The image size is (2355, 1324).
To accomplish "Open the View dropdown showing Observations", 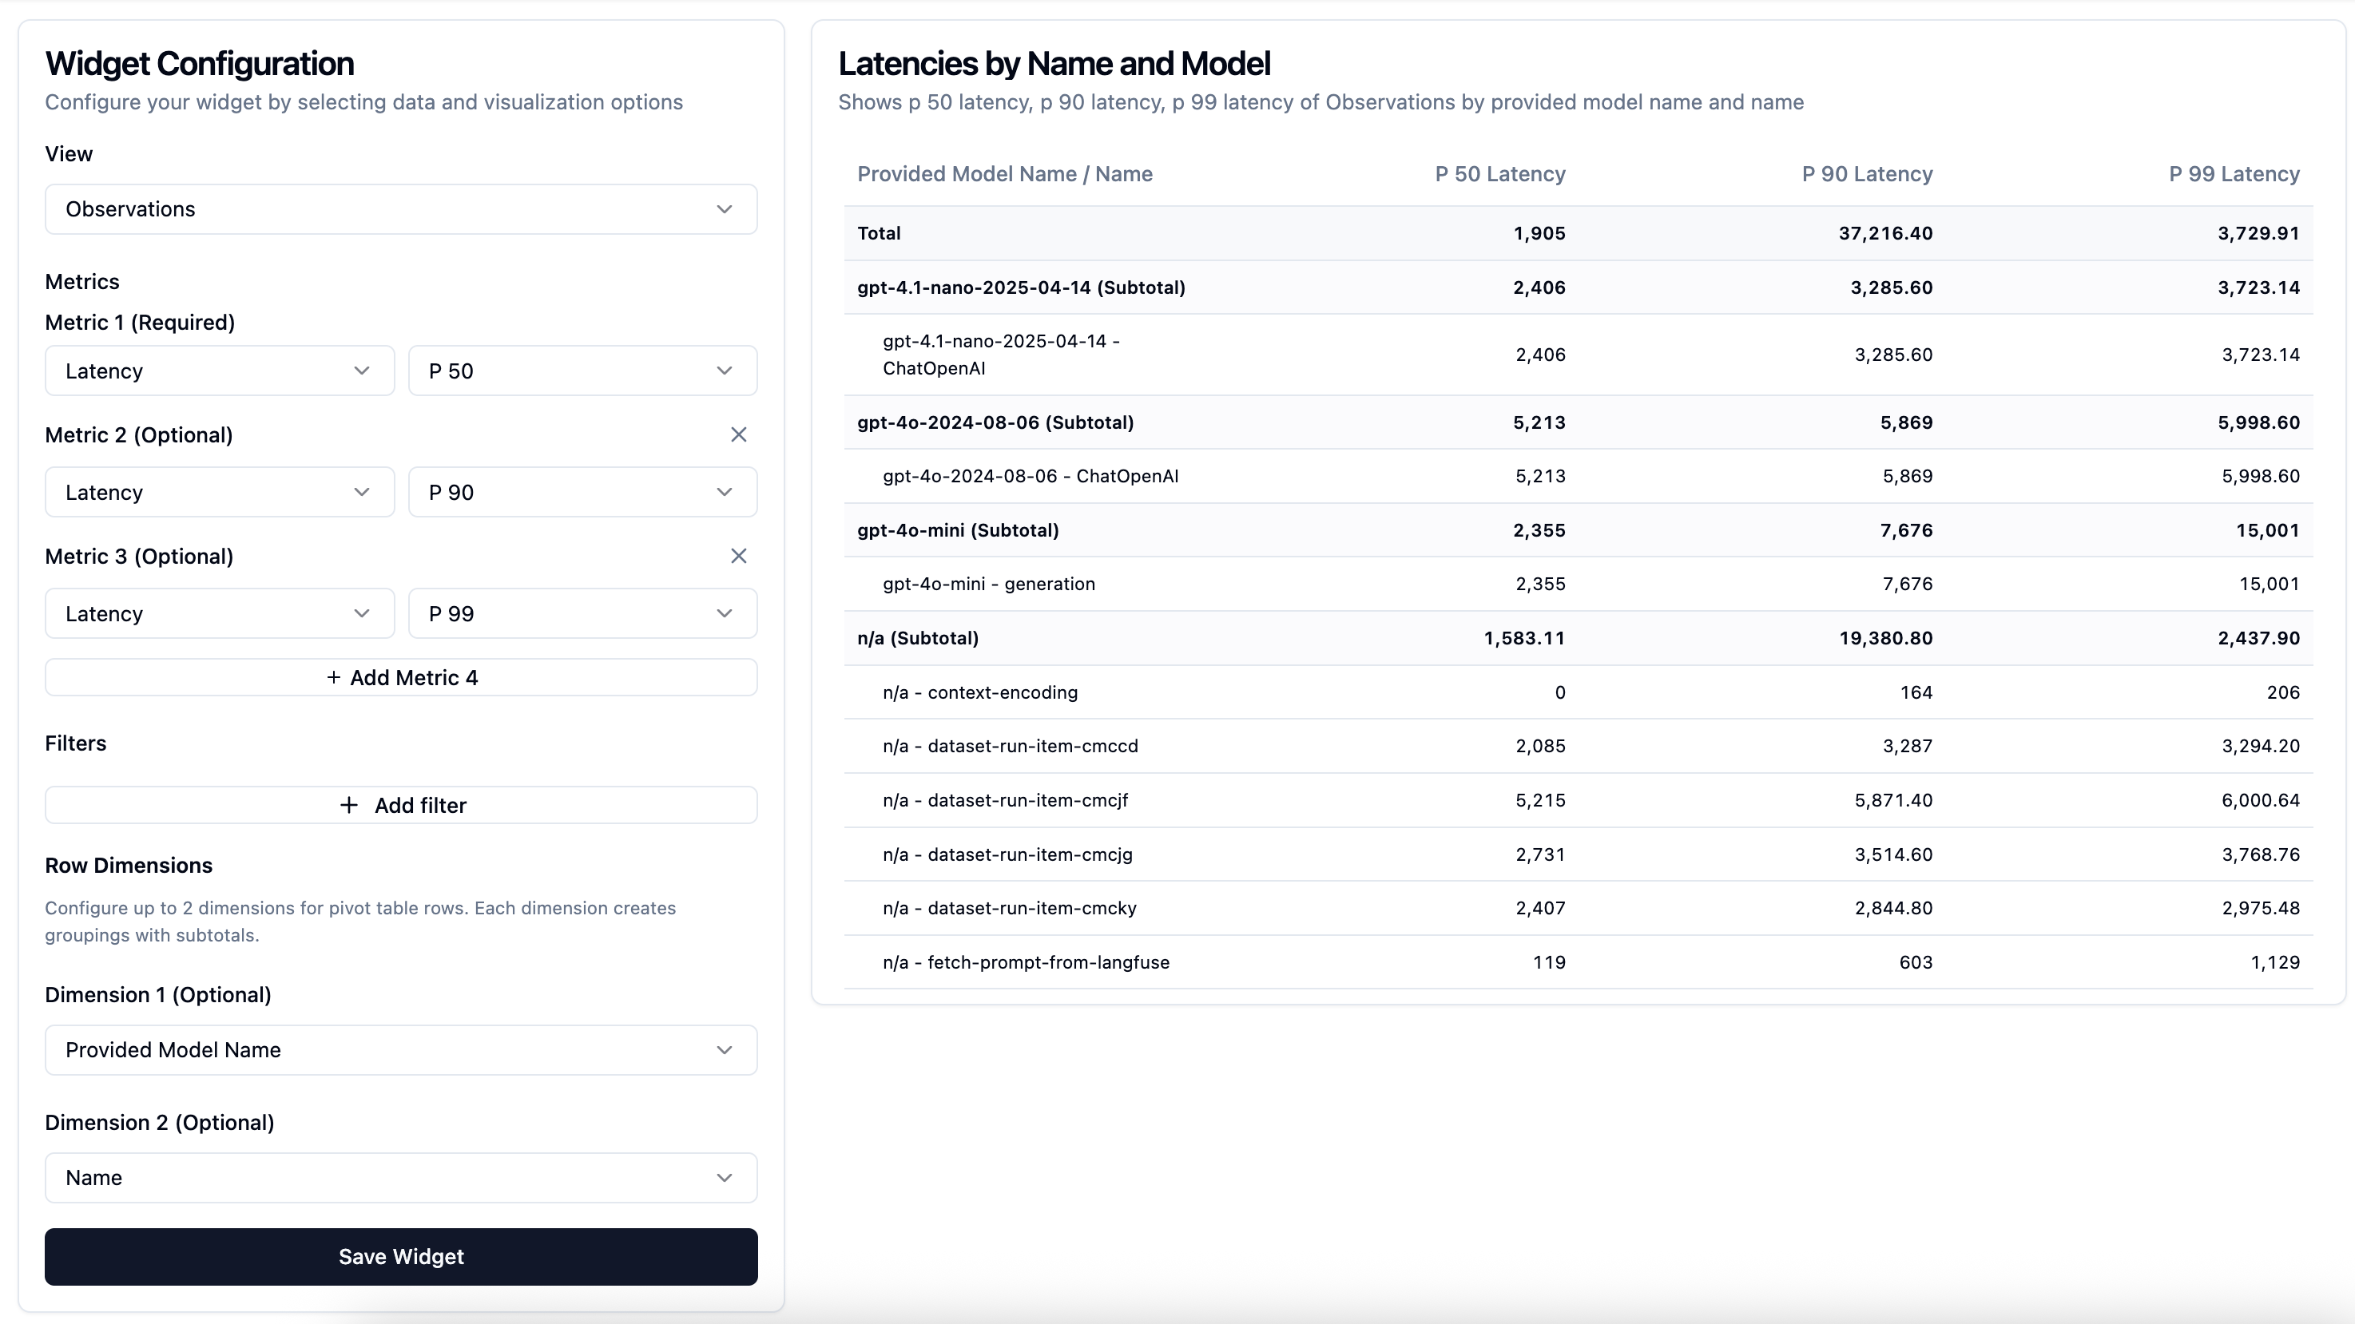I will click(x=400, y=209).
